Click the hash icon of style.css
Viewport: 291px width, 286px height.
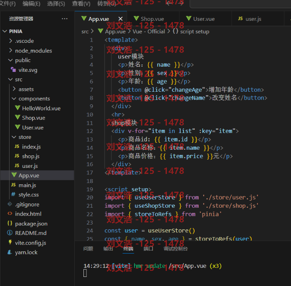[x=13, y=194]
